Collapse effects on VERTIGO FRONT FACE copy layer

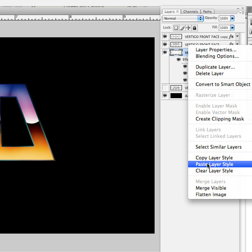click(237, 37)
